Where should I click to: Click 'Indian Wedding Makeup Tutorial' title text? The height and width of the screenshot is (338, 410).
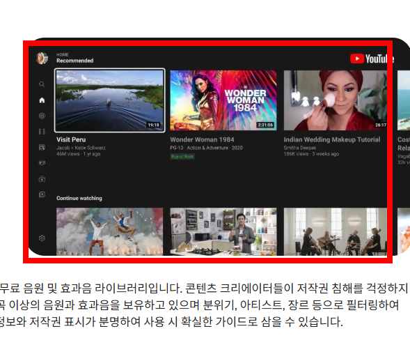coord(332,139)
